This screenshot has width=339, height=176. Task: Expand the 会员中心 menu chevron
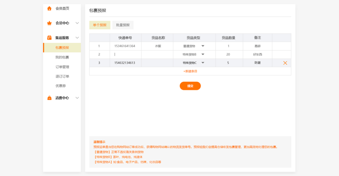coord(77,23)
